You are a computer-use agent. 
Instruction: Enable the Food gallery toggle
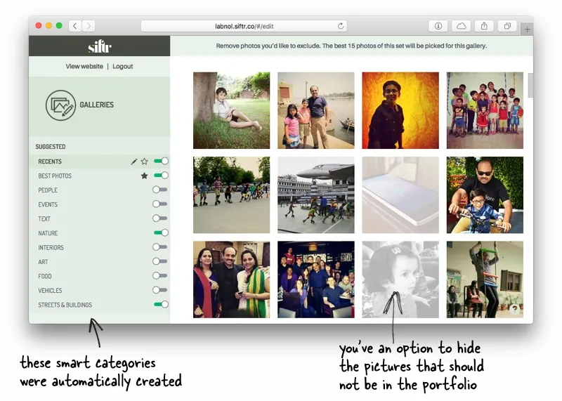(160, 276)
